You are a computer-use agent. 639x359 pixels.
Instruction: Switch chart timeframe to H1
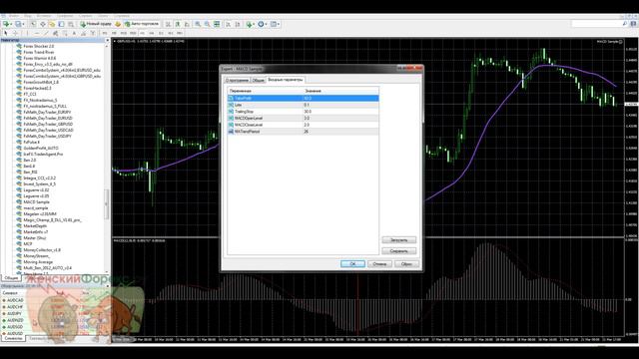(x=142, y=33)
